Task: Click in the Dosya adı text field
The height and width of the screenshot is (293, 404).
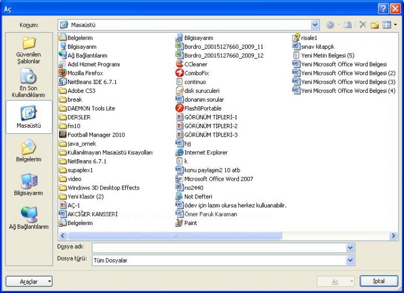Action: [219, 248]
